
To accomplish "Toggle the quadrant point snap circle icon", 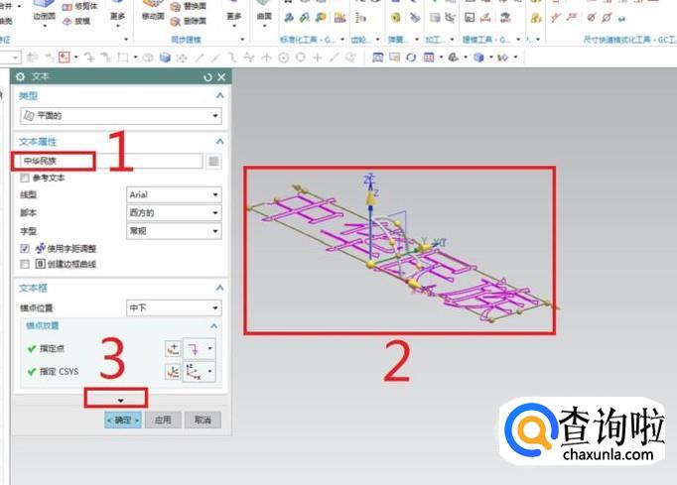I will [301, 57].
